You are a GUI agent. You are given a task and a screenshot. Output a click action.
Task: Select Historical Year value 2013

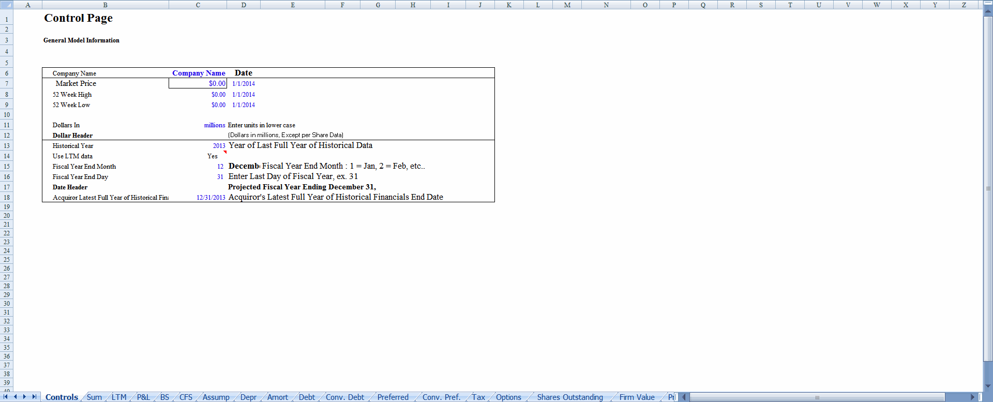[219, 146]
